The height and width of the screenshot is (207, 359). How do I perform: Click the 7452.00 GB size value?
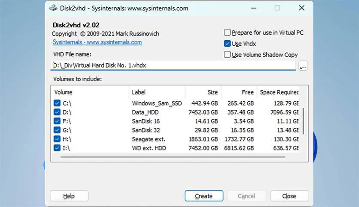coord(203,148)
